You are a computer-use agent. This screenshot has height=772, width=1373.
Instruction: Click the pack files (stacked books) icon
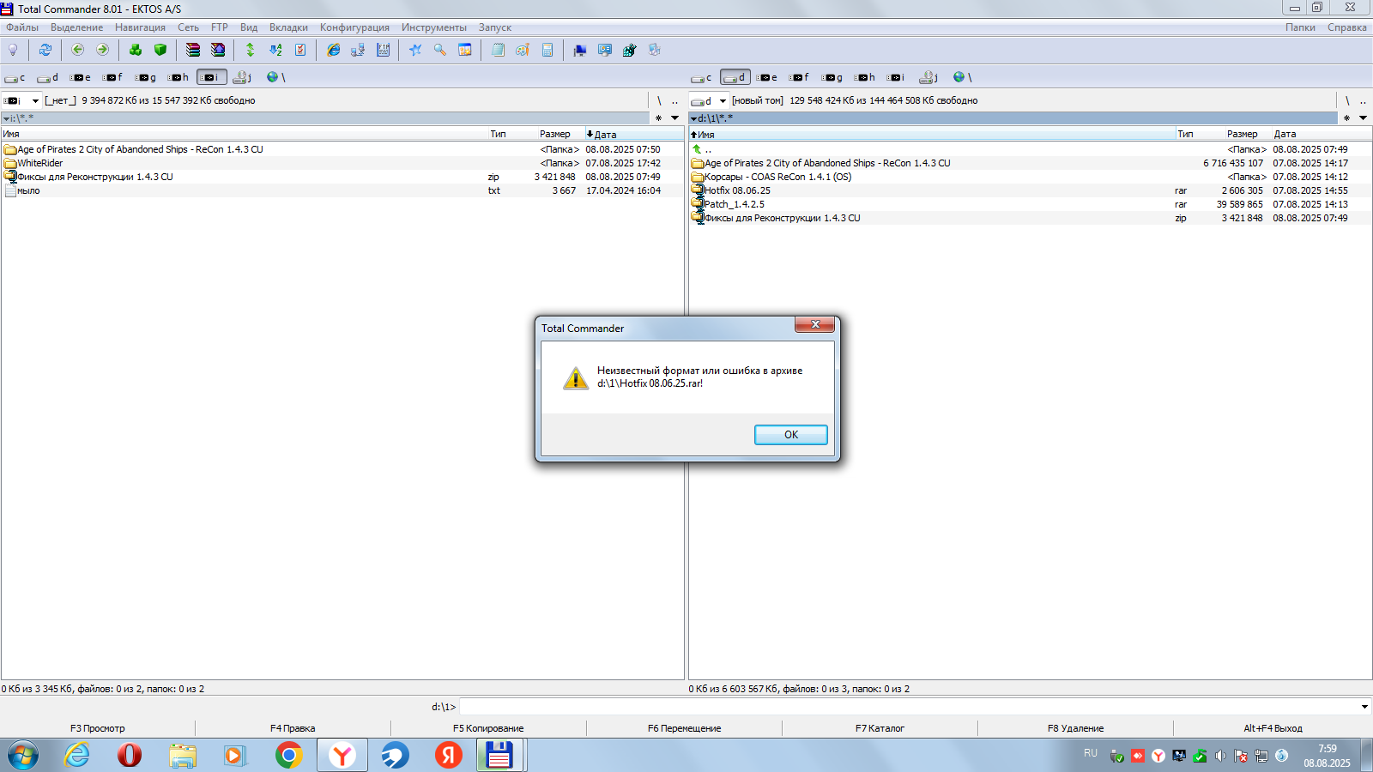pos(193,50)
